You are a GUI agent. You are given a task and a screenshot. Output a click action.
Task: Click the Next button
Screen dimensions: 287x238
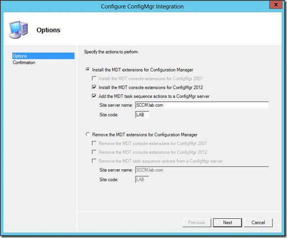pos(227,222)
